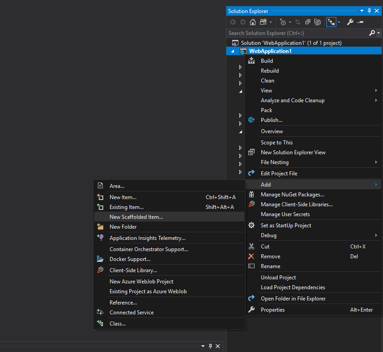Open Switch Views dropdown arrow
The width and height of the screenshot is (383, 352).
pyautogui.click(x=271, y=22)
